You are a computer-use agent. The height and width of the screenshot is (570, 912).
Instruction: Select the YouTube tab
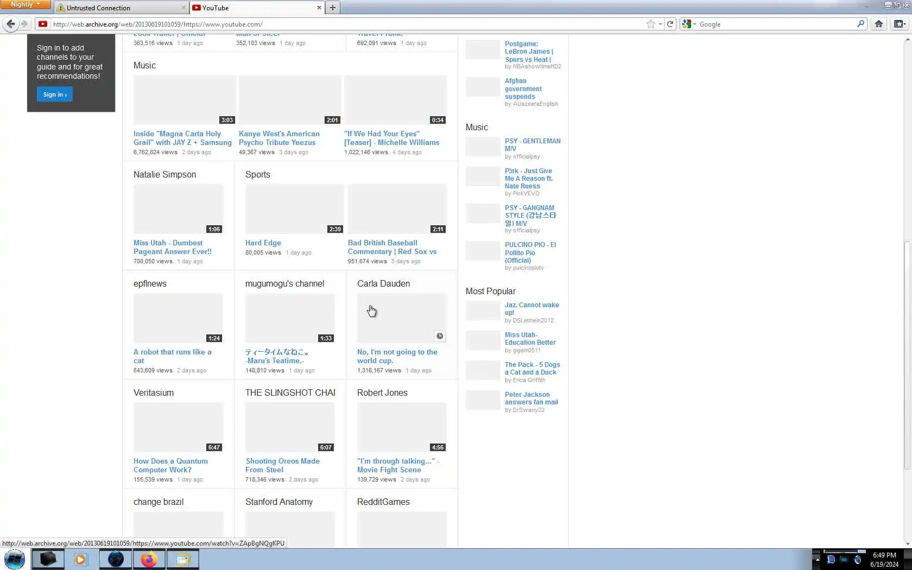[x=257, y=8]
